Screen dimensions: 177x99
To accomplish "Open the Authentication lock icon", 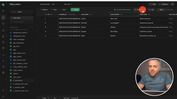I will (x=3, y=36).
